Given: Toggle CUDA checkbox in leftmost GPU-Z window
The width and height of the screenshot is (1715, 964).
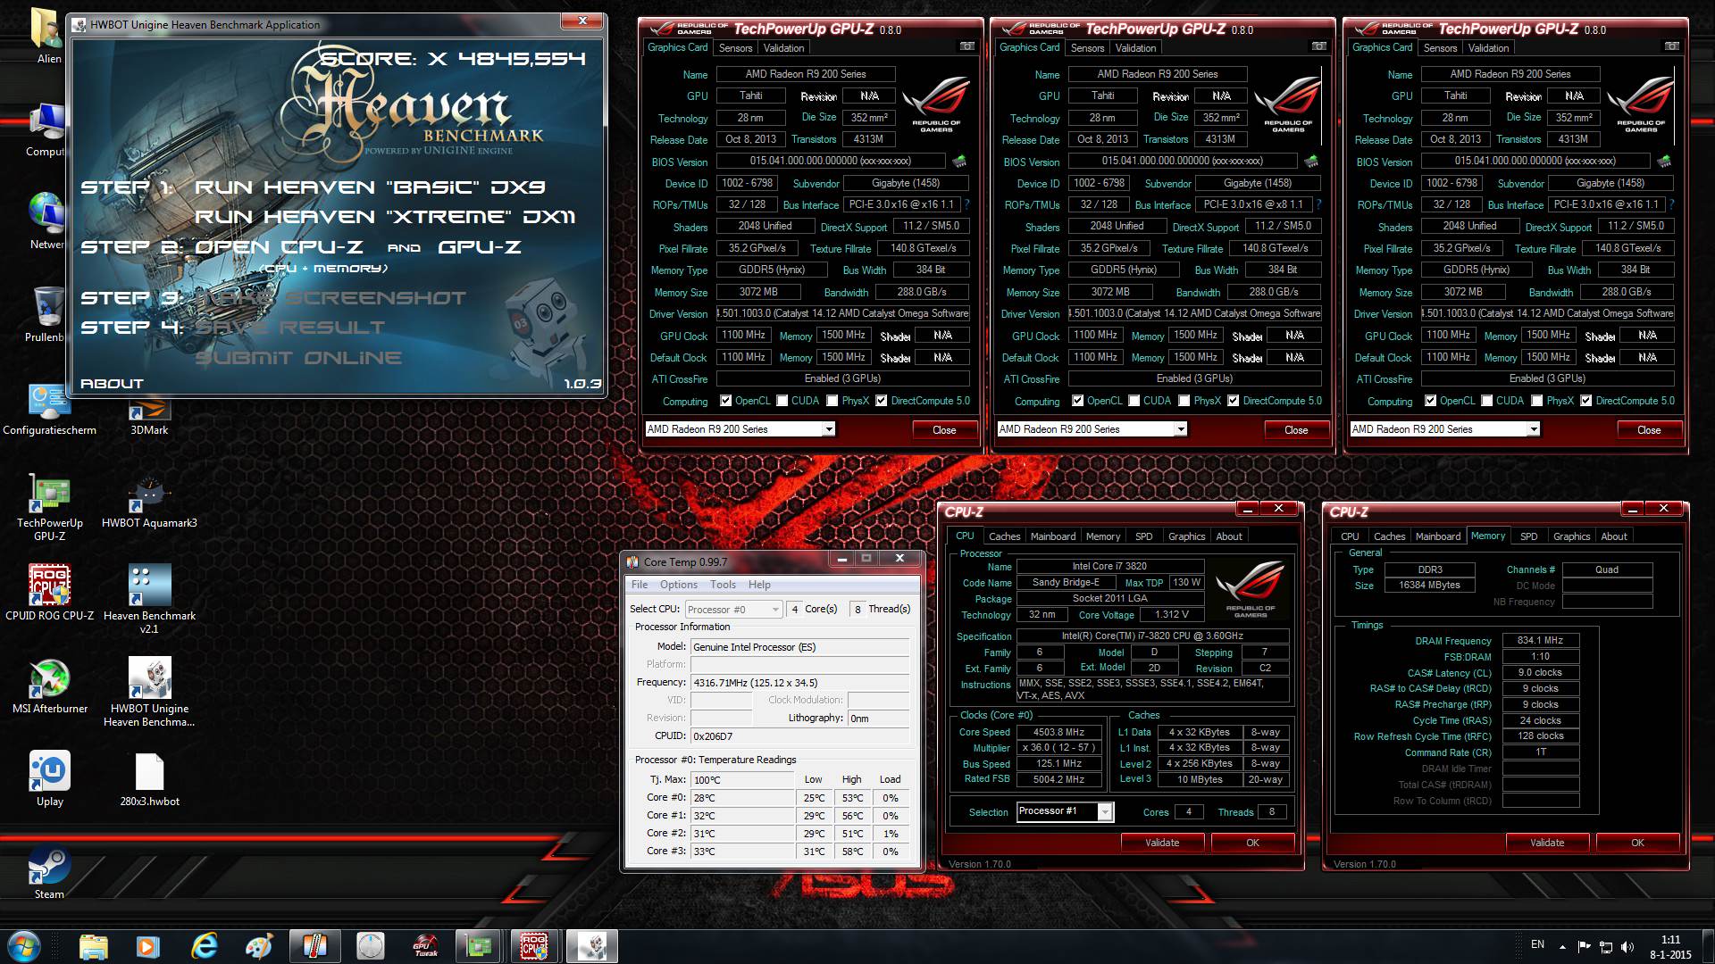Looking at the screenshot, I should pyautogui.click(x=782, y=401).
